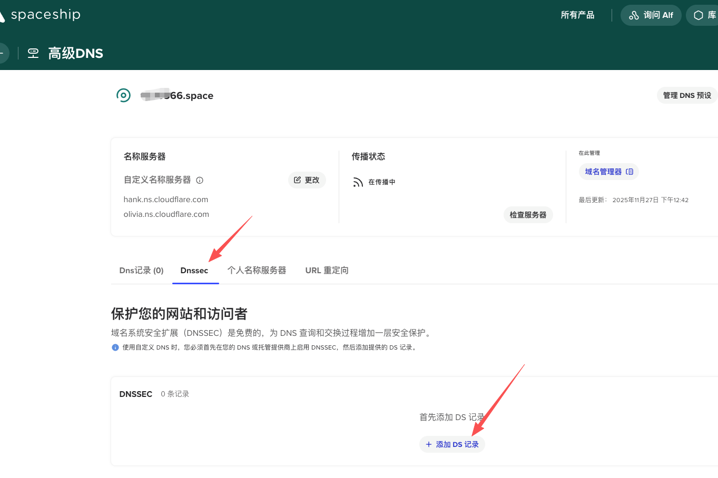
Task: Open the 询问 Alf assistant
Action: (x=651, y=15)
